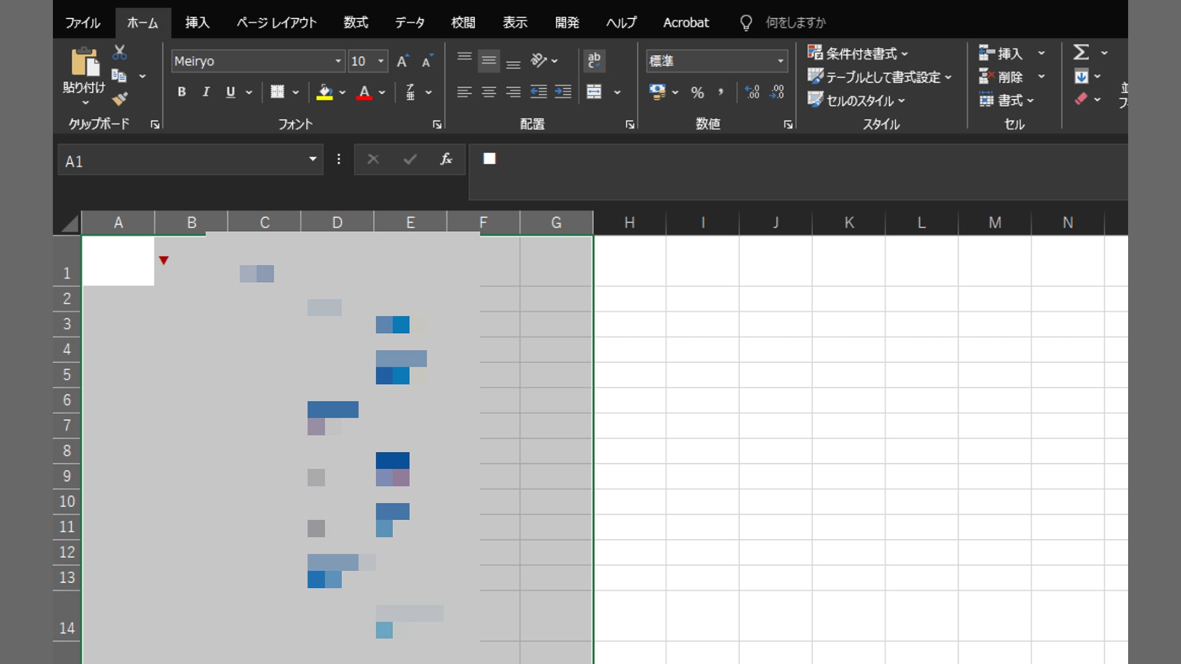Center text horizontally
1181x664 pixels.
point(489,92)
